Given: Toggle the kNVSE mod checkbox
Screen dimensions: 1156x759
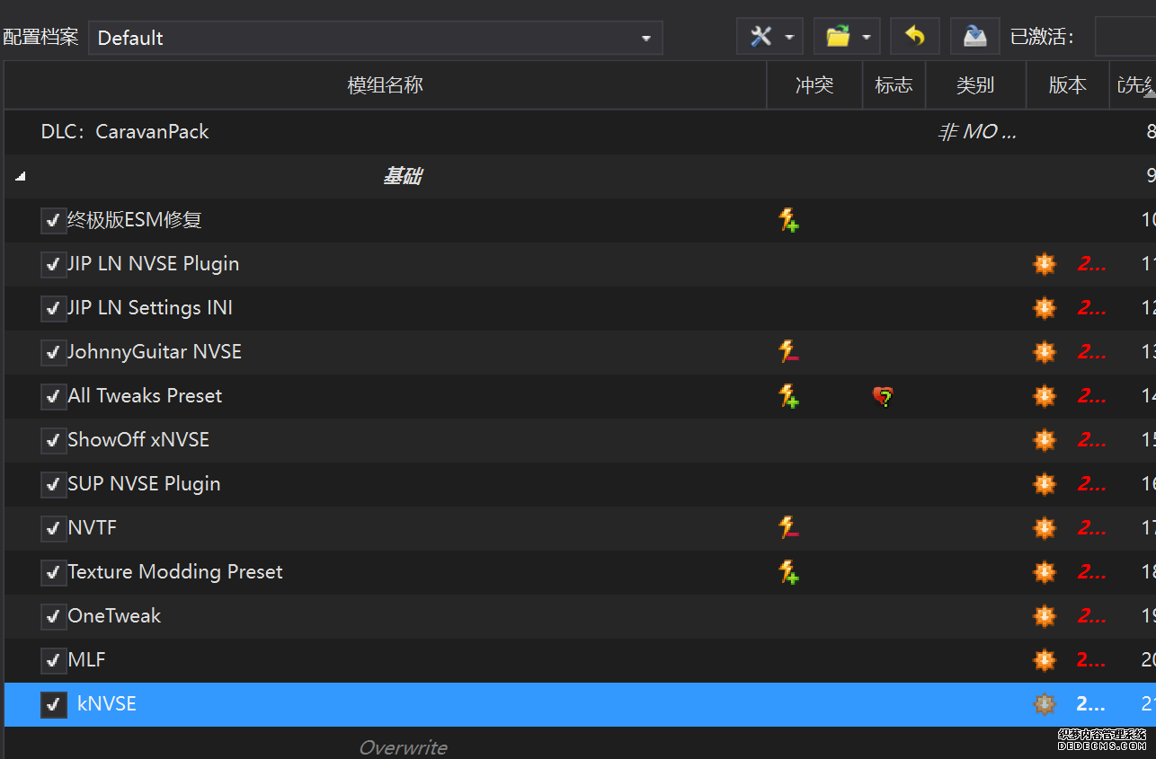Looking at the screenshot, I should click(53, 704).
